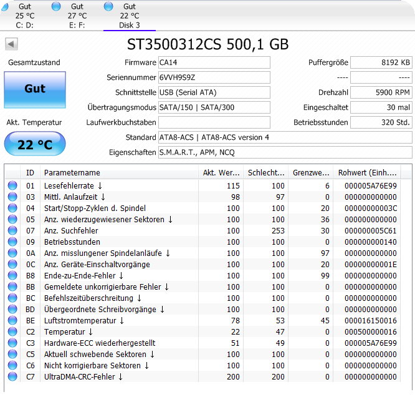Click the ID column header
Viewport: 415px width, 397px height.
30,172
